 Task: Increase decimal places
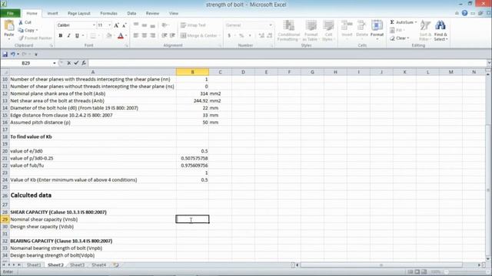tap(261, 36)
